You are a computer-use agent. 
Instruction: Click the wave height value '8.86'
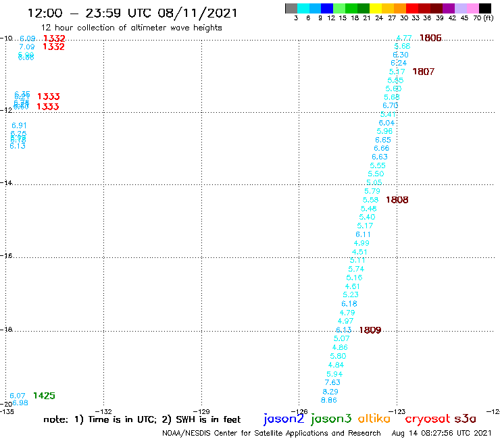coord(329,400)
